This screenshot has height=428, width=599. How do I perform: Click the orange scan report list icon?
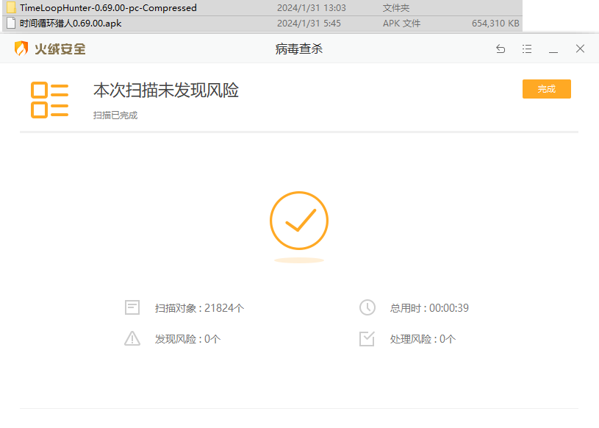pyautogui.click(x=49, y=100)
